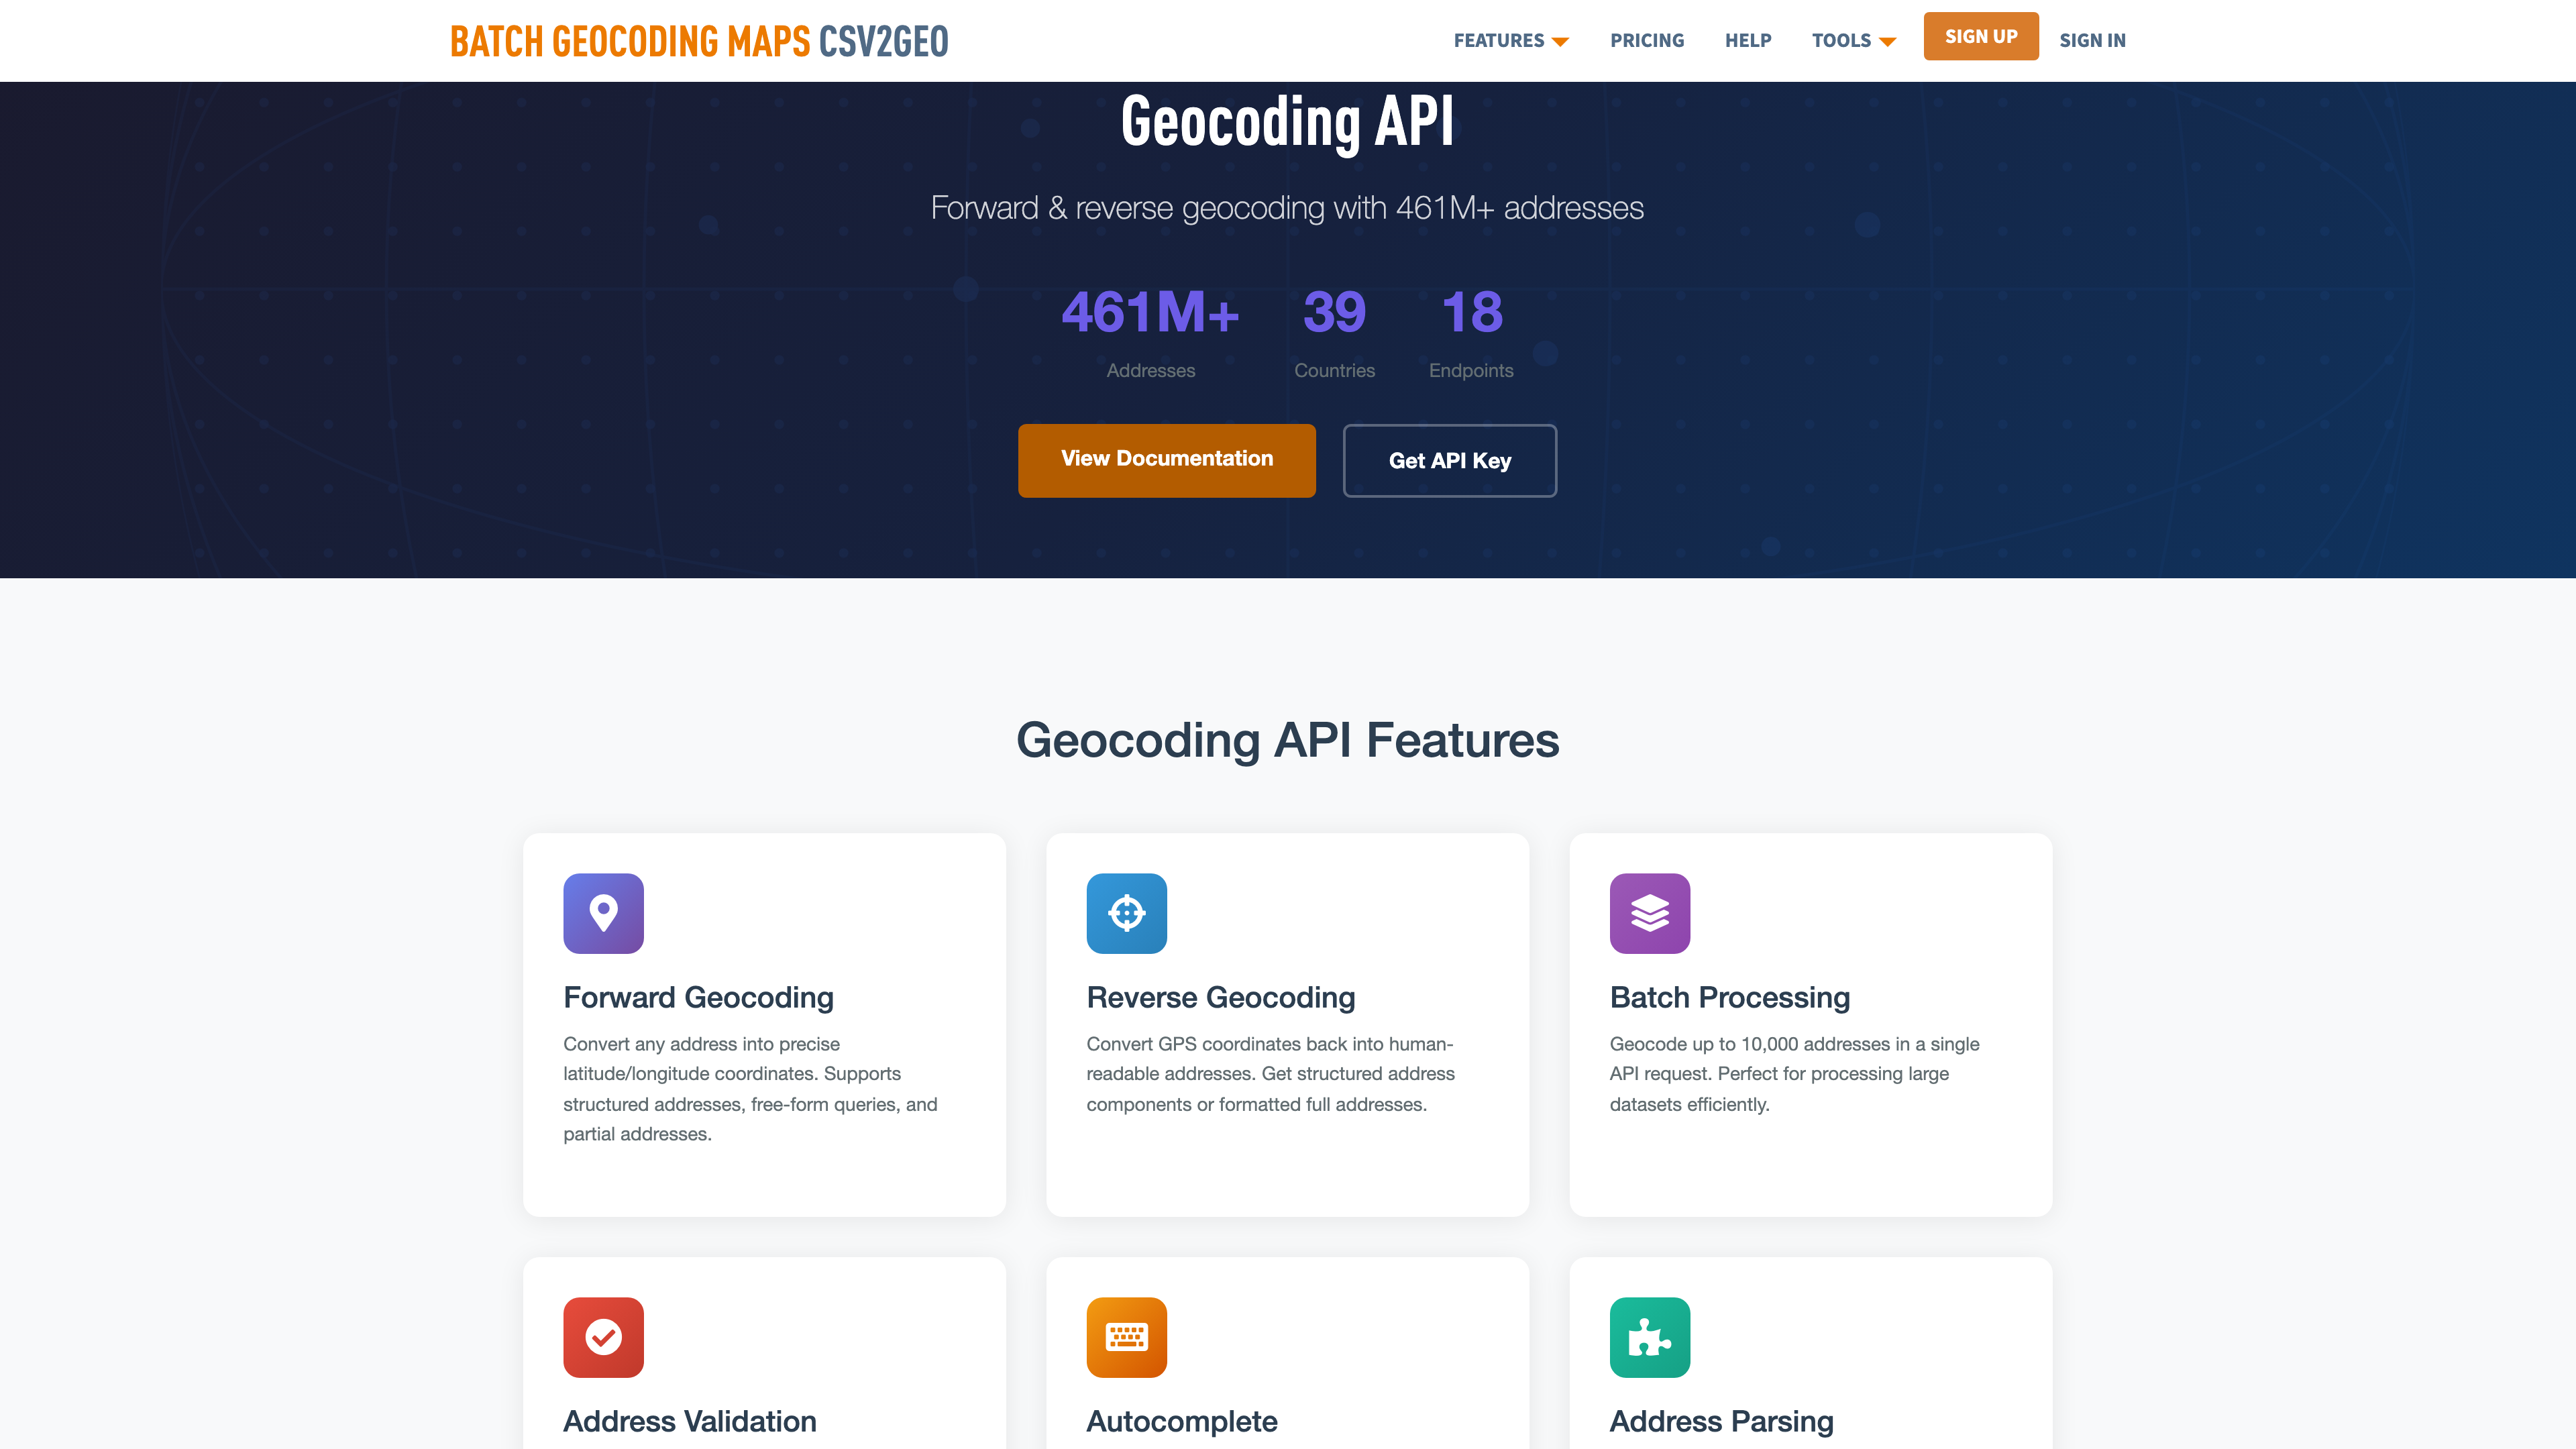Click the Reverse Geocoding description about GPS coordinates
2576x1449 pixels.
(1270, 1074)
